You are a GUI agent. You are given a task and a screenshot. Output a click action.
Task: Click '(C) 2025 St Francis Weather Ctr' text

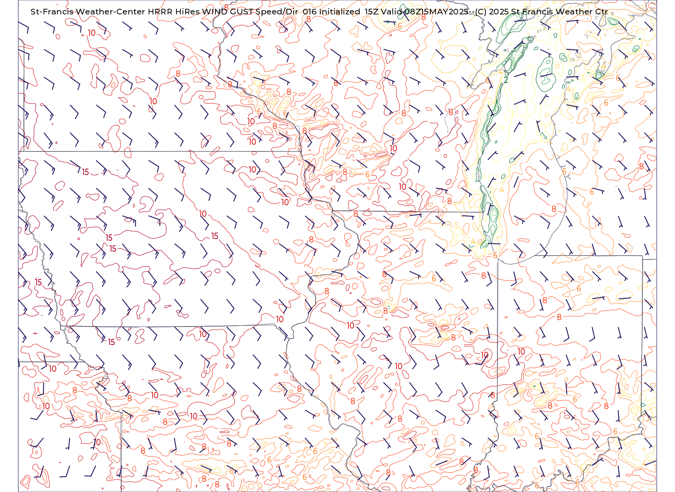[x=541, y=12]
